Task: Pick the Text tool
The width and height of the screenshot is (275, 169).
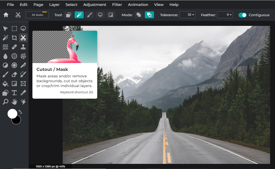Action: pyautogui.click(x=14, y=93)
